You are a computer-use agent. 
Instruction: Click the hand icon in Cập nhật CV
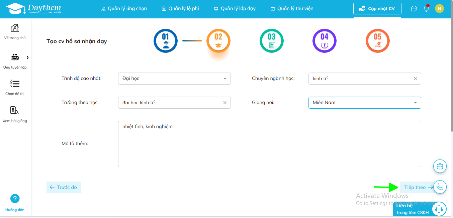pyautogui.click(x=362, y=9)
